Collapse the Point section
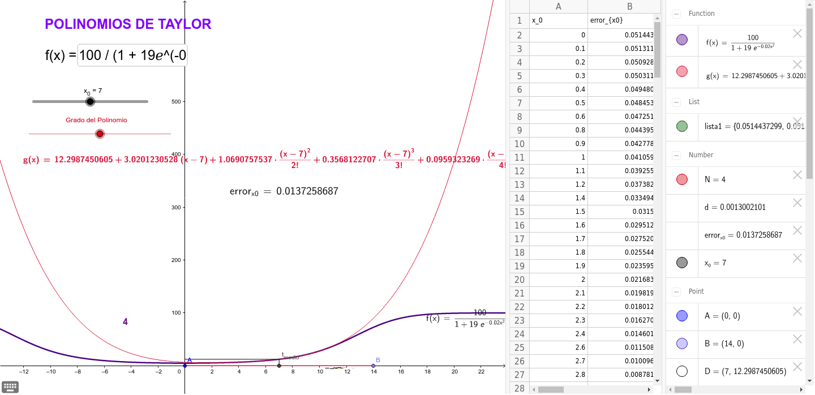The image size is (815, 395). tap(676, 291)
